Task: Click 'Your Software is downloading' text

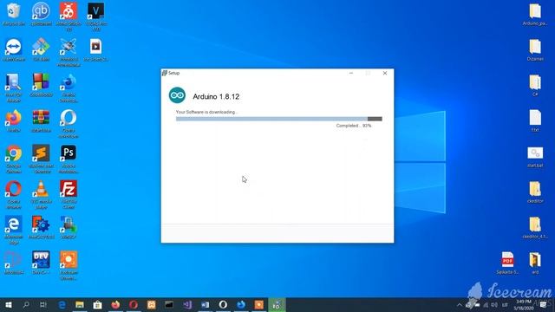Action: click(x=206, y=112)
